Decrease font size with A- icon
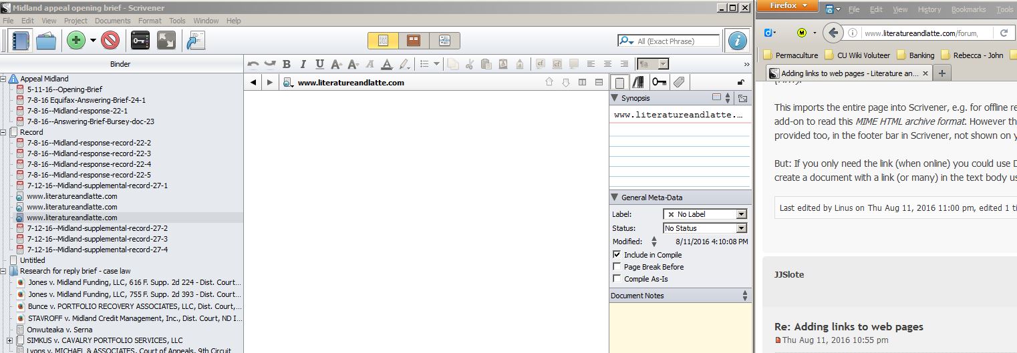 point(353,64)
